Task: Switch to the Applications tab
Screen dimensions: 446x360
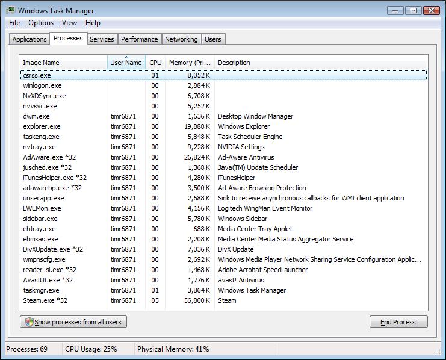Action: point(29,39)
